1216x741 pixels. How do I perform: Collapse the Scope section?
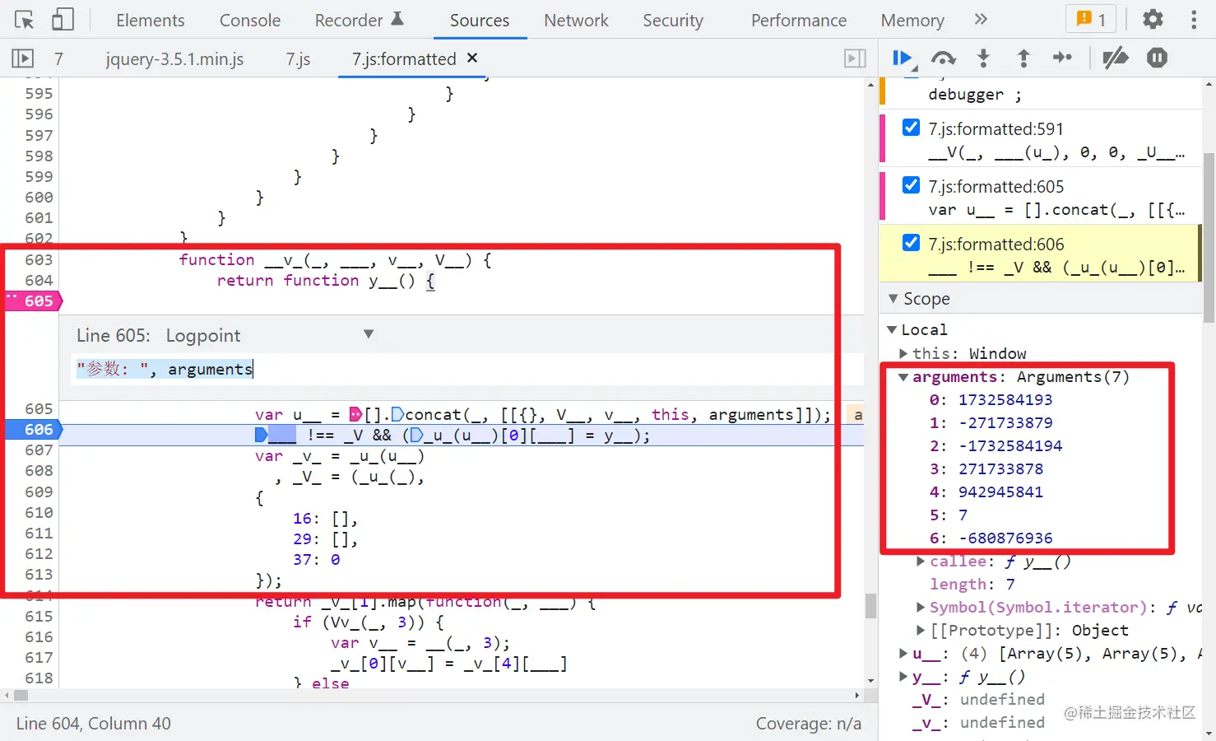click(x=893, y=299)
